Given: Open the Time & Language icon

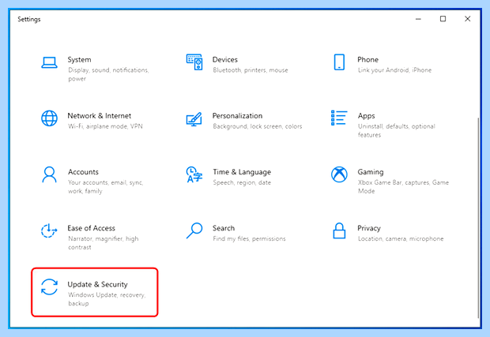Looking at the screenshot, I should (194, 174).
